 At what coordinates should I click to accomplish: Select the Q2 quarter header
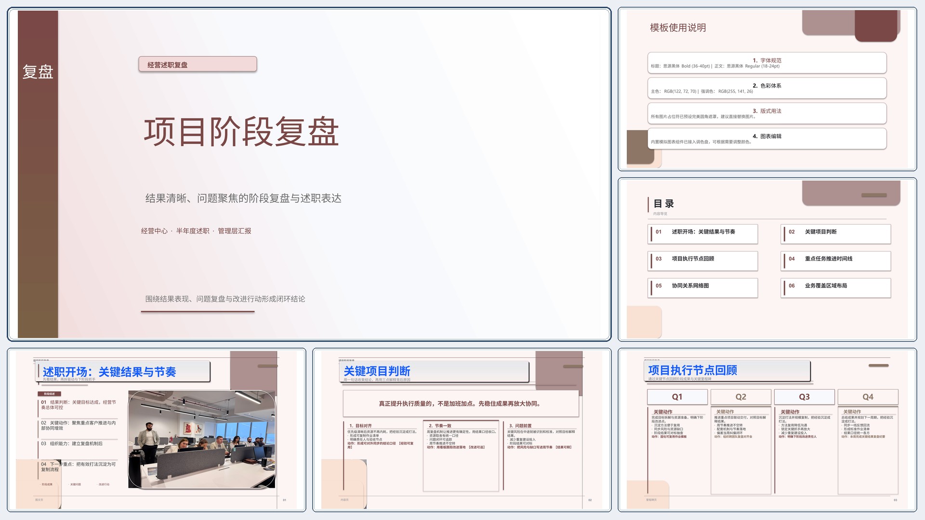coord(741,397)
